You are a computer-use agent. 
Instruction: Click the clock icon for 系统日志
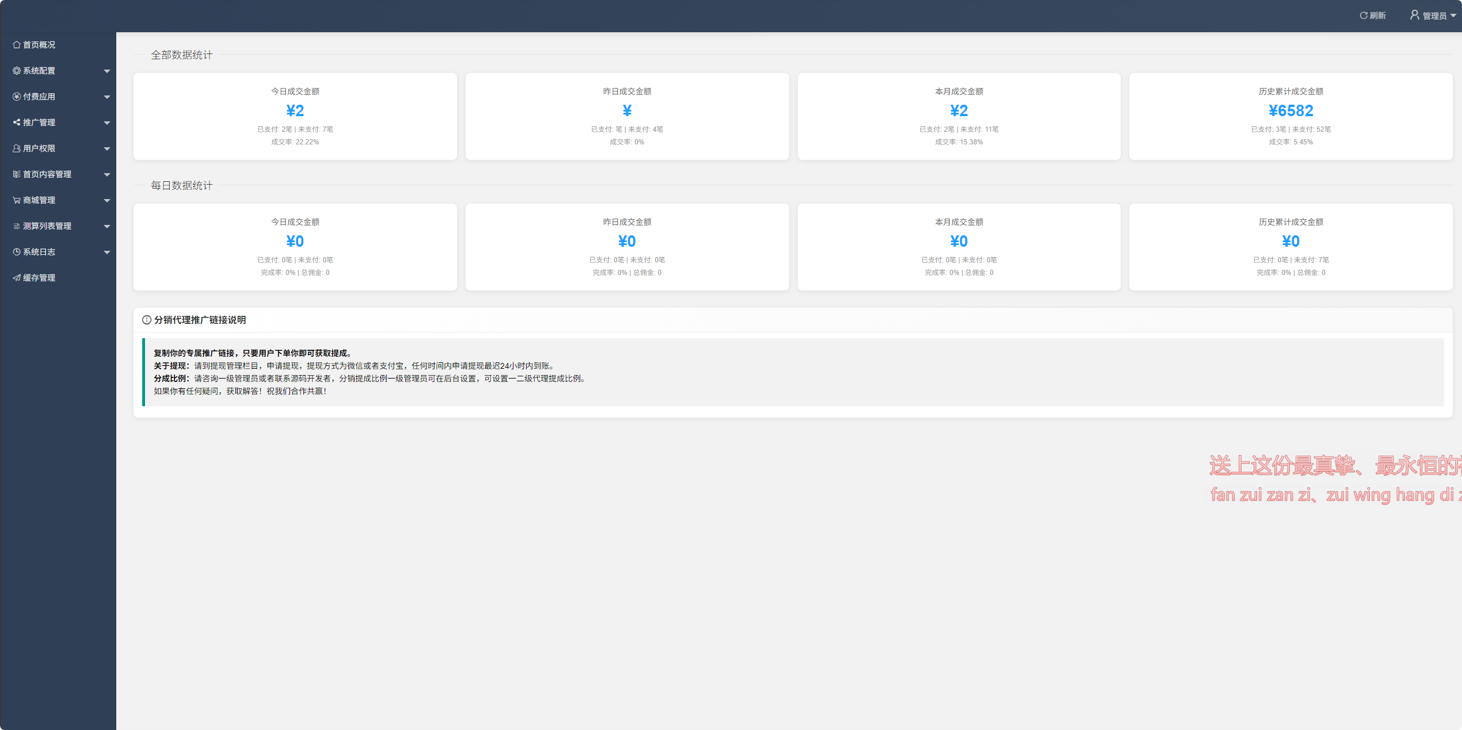coord(17,252)
